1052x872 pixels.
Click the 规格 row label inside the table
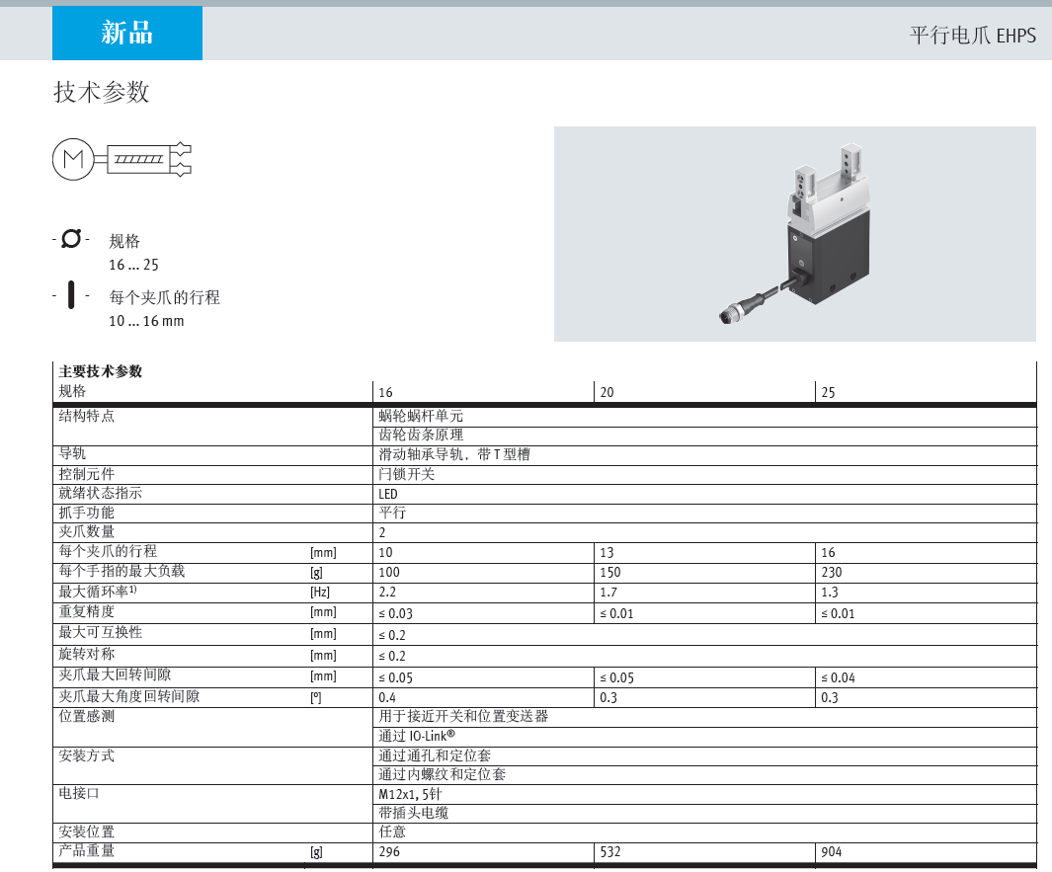72,391
